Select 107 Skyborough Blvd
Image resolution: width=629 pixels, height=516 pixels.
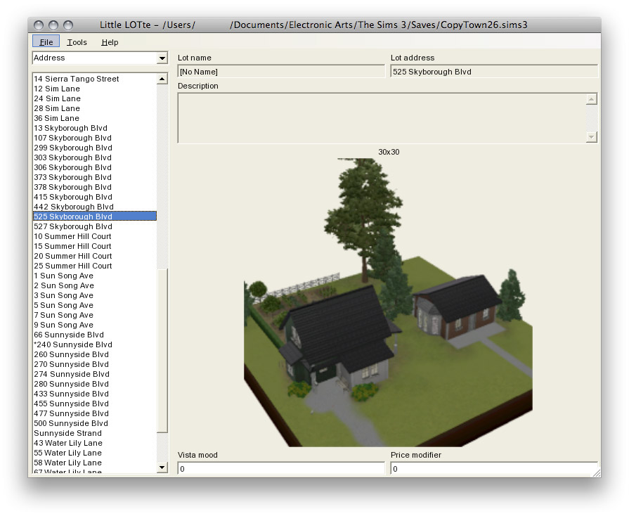(95, 138)
